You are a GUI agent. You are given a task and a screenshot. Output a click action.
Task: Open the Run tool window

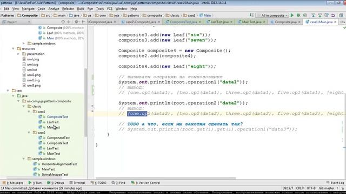(35, 183)
